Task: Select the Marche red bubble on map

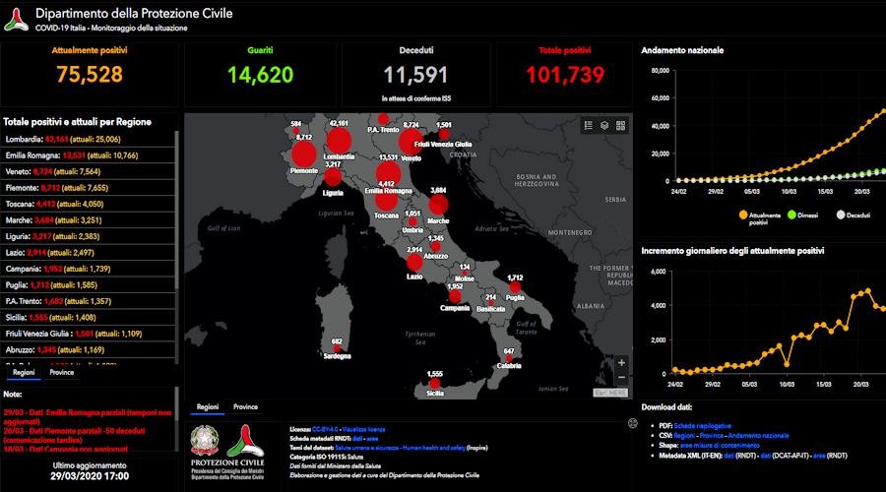Action: tap(438, 205)
